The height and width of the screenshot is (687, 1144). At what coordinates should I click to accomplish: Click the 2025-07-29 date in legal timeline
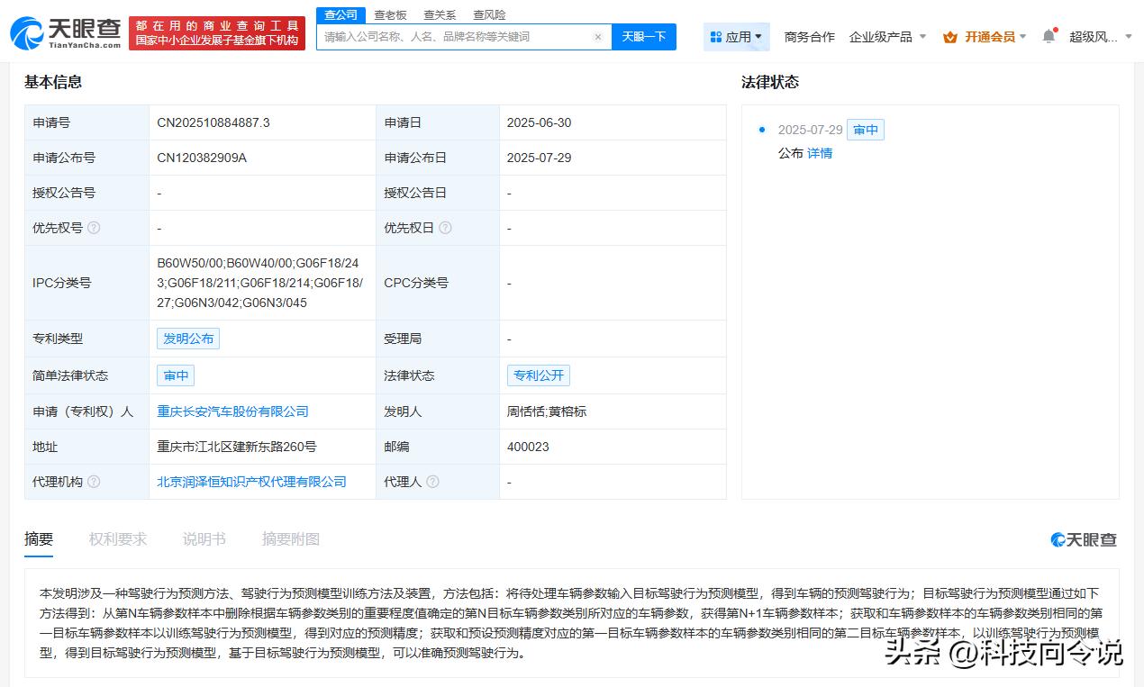click(811, 130)
